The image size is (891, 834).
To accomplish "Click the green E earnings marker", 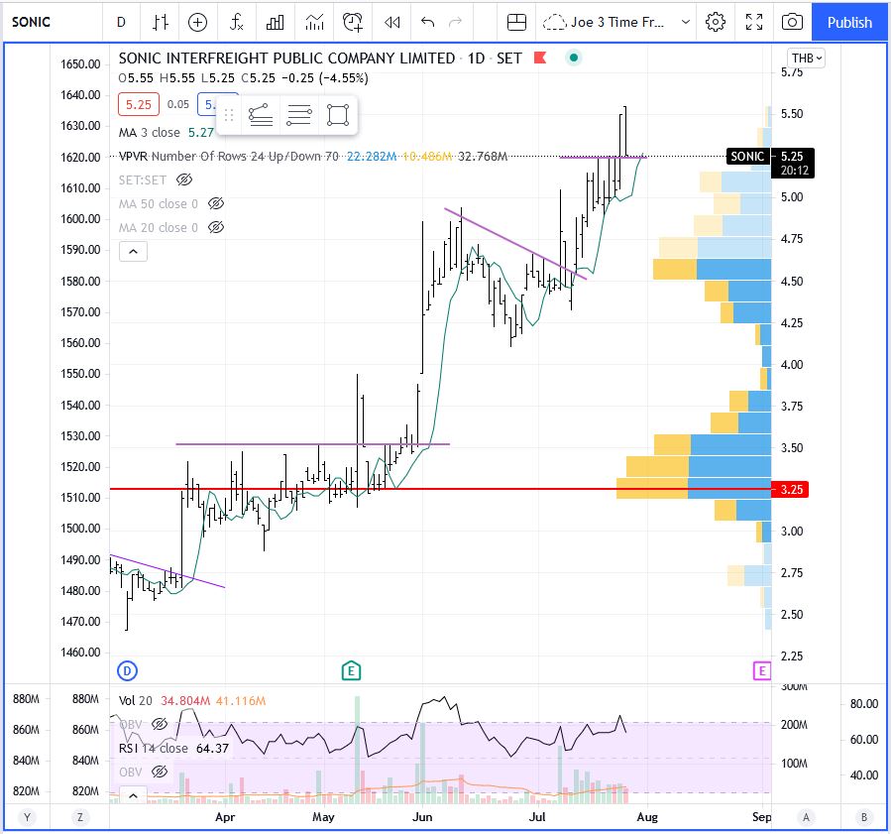I will [351, 670].
